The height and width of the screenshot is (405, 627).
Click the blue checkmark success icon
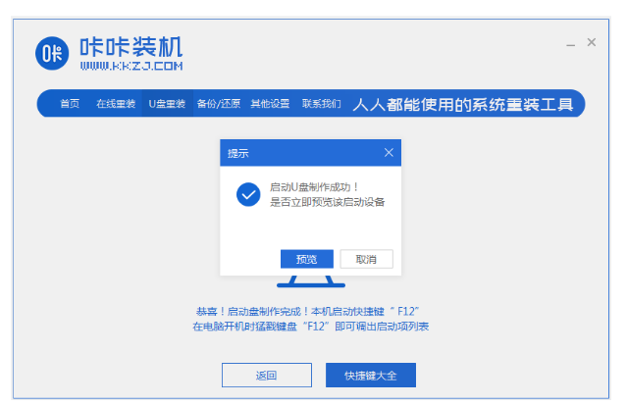(248, 195)
